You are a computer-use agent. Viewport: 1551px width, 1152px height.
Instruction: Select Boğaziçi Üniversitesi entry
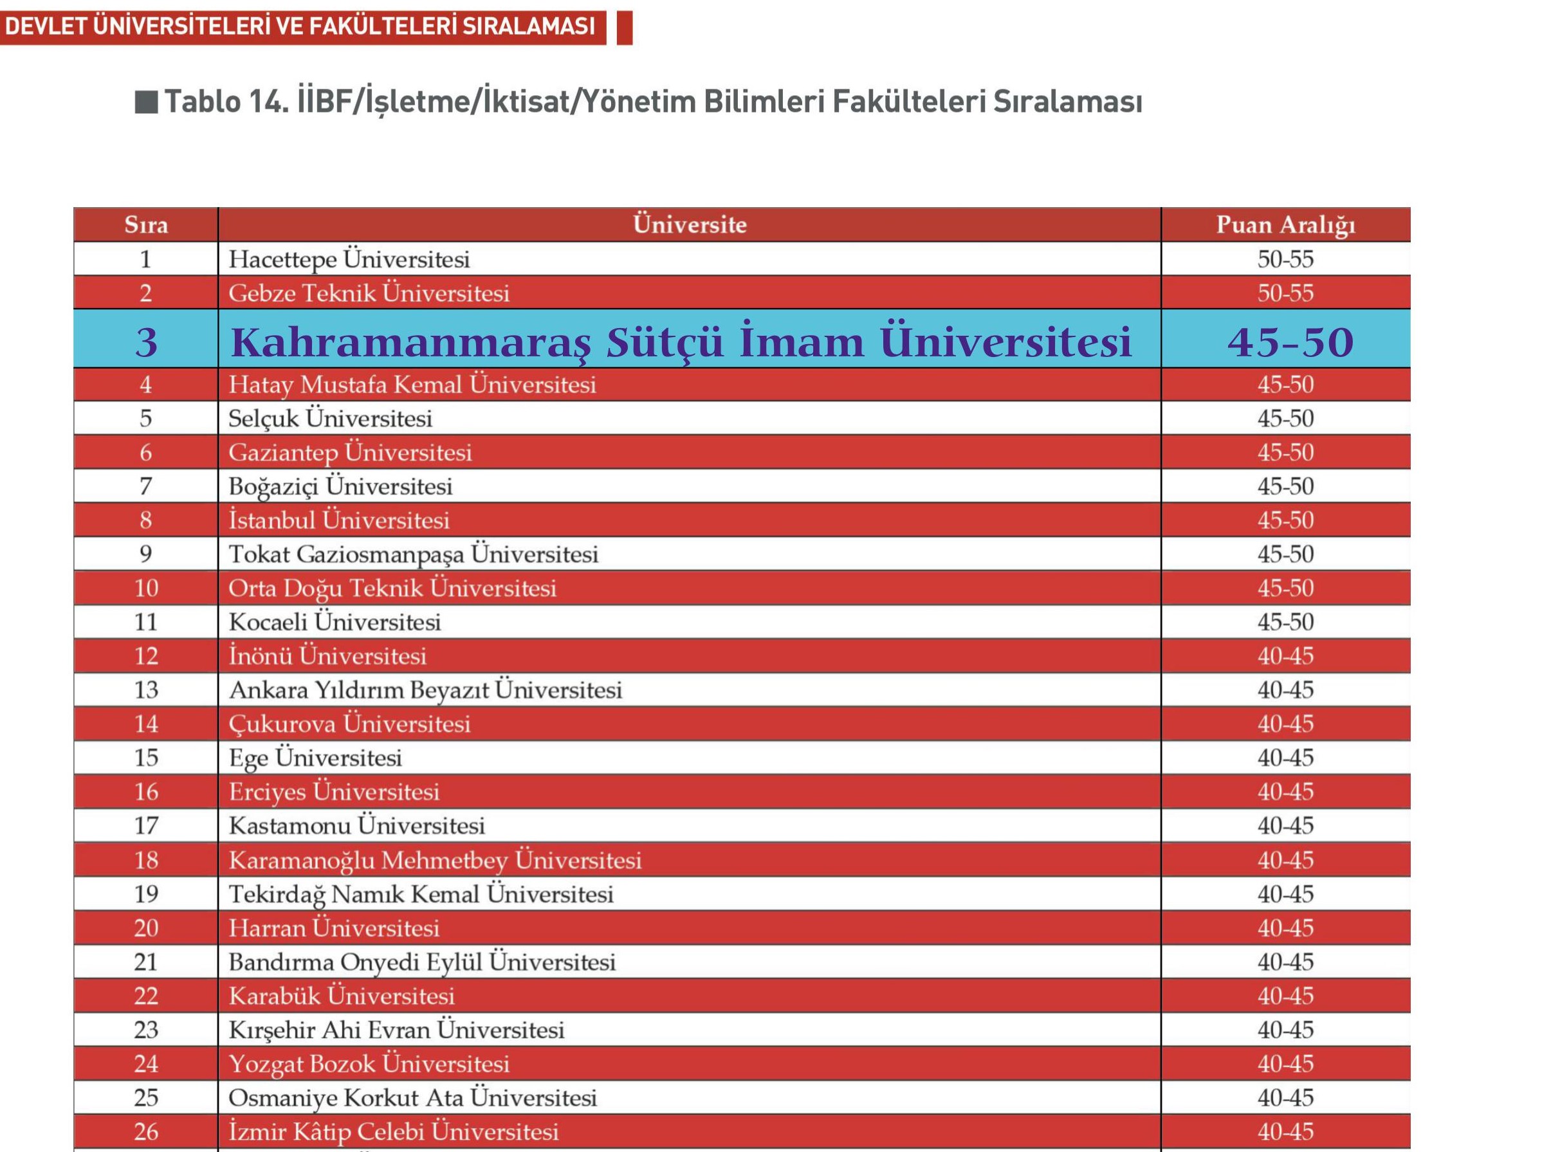click(340, 486)
